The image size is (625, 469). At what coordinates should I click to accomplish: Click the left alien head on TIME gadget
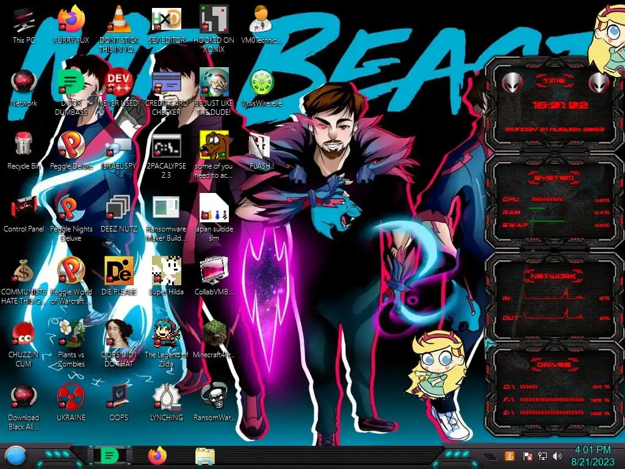pyautogui.click(x=513, y=83)
